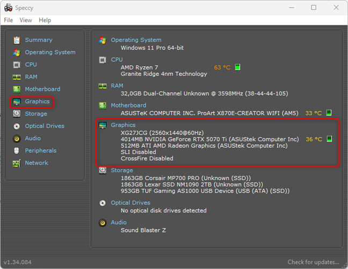Click the sidebar Optical Drives disc icon

17,126
